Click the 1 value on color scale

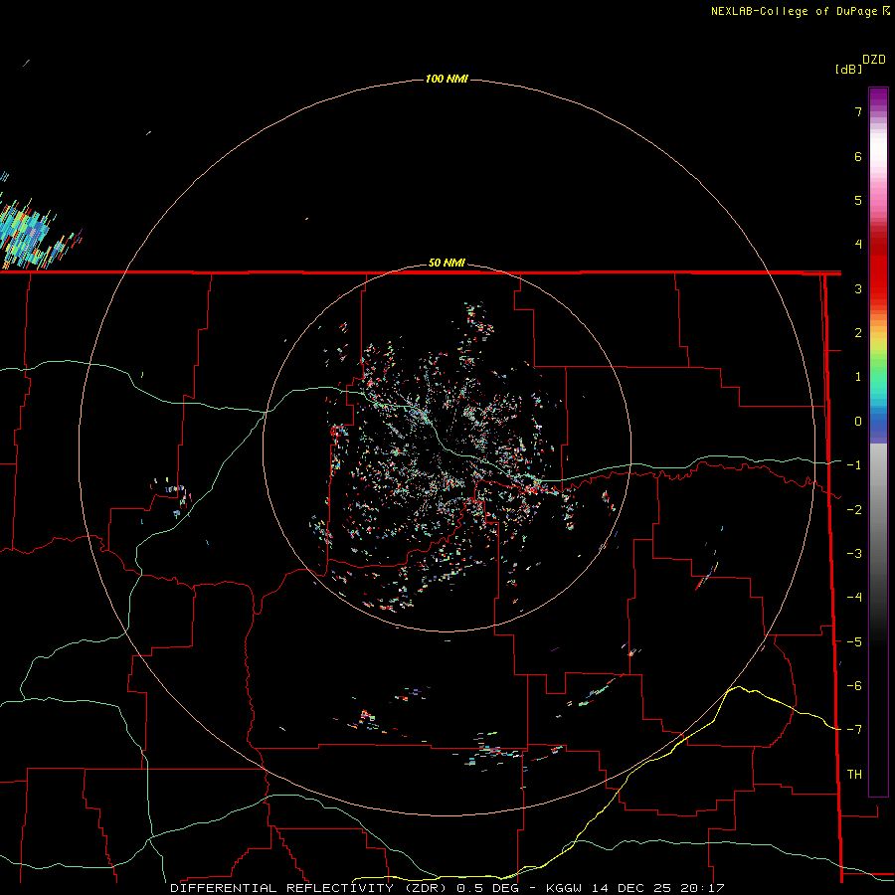pos(858,377)
